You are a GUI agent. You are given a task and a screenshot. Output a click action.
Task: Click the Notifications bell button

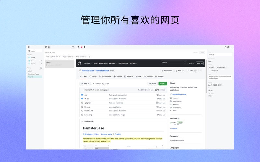pyautogui.click(x=167, y=71)
